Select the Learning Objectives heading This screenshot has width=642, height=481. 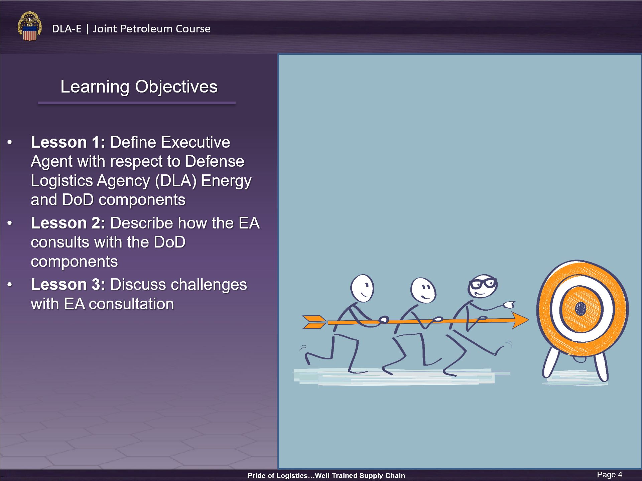tap(139, 87)
